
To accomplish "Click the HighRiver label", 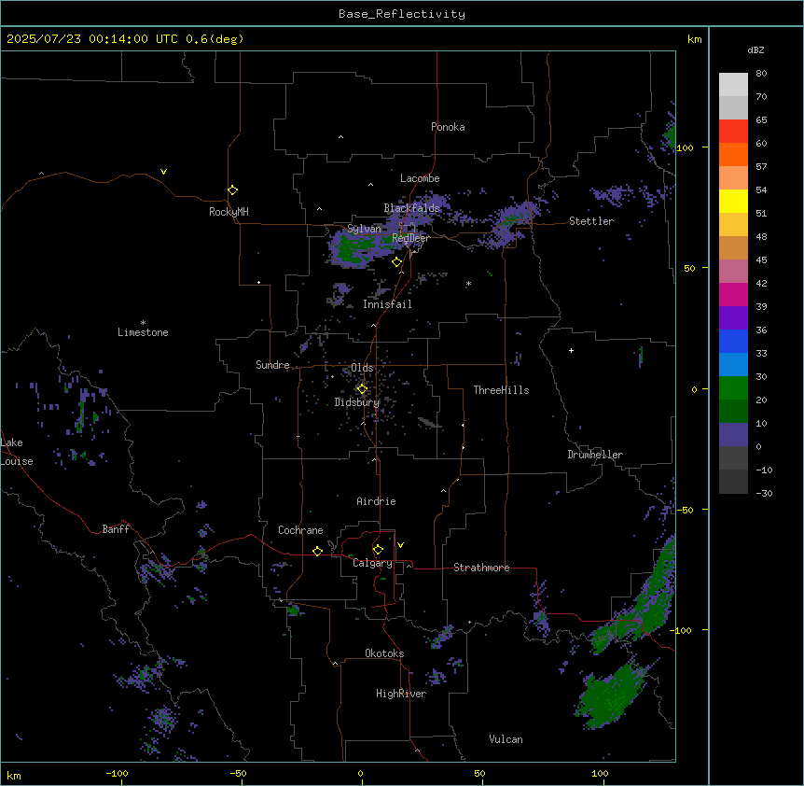I will click(401, 694).
